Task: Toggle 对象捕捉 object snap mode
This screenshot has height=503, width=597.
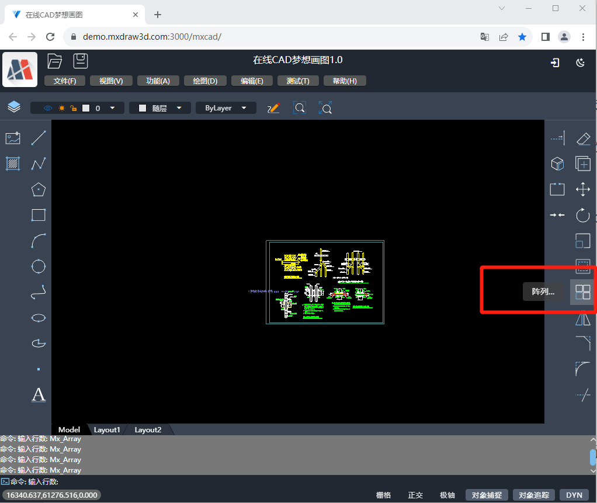Action: (487, 495)
